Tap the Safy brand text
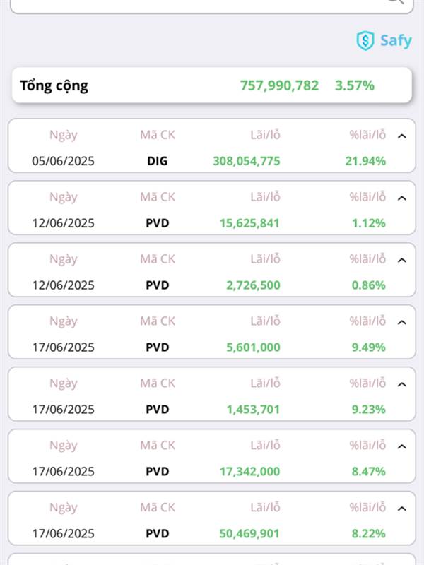The image size is (424, 565). [396, 40]
